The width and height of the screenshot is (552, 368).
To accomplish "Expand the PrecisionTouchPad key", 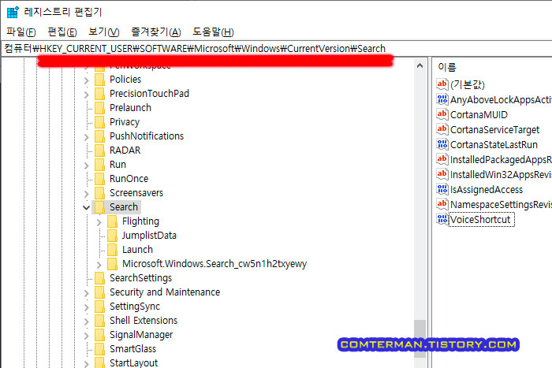I will point(86,95).
